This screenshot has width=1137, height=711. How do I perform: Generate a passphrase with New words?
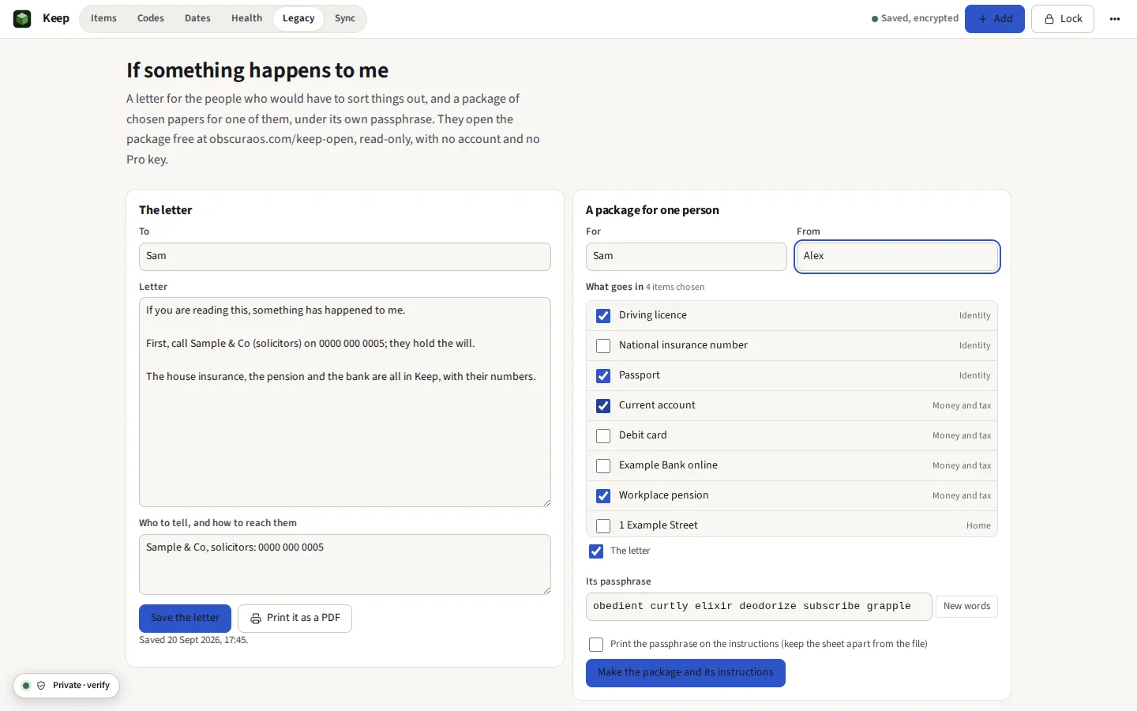(x=966, y=607)
